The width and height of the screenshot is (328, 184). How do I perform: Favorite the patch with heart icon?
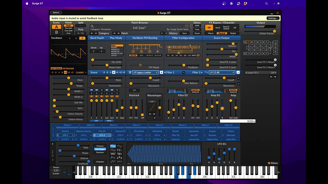pos(187,26)
